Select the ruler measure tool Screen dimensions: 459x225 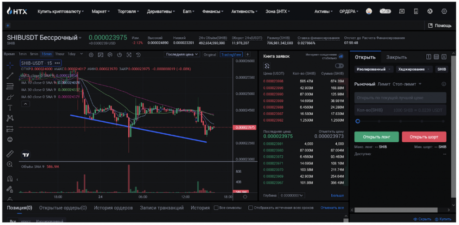(10, 154)
